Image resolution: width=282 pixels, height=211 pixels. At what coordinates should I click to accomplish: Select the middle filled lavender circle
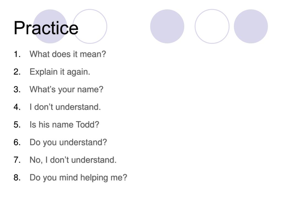point(167,26)
